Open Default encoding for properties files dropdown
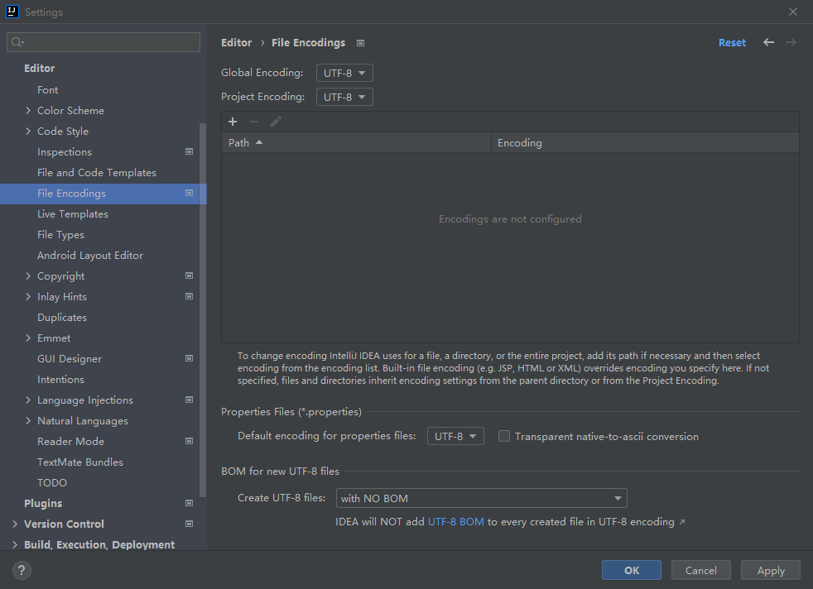 click(455, 436)
